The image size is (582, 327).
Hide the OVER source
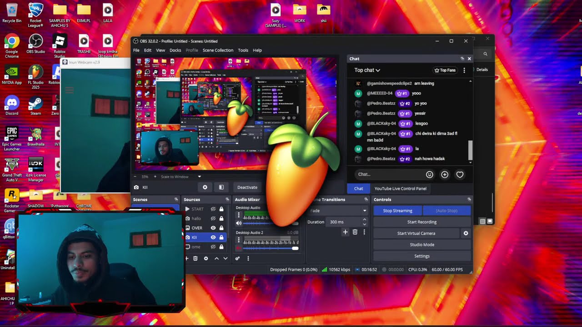213,228
